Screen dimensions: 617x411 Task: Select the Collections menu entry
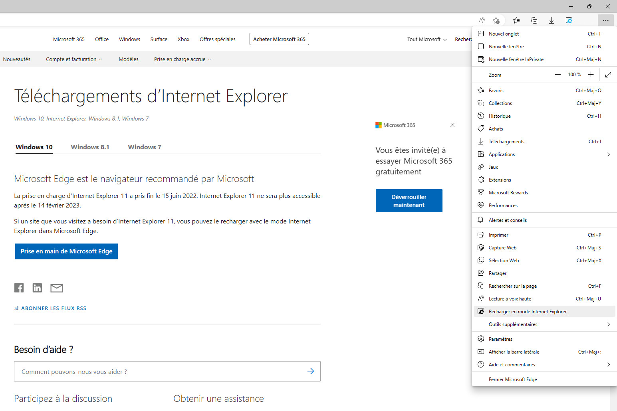(x=544, y=103)
